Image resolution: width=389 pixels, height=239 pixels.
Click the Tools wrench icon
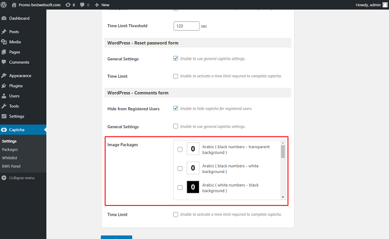coord(4,106)
